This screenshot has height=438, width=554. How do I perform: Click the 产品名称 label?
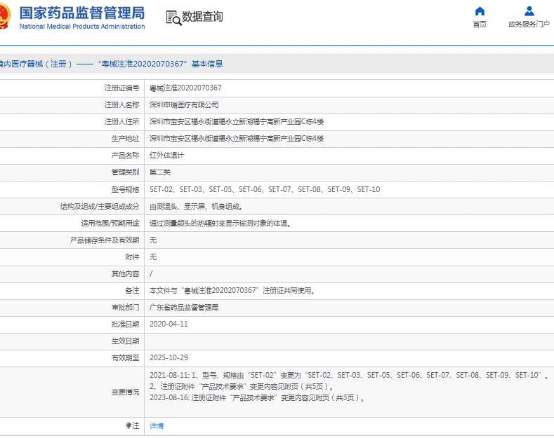pyautogui.click(x=125, y=156)
